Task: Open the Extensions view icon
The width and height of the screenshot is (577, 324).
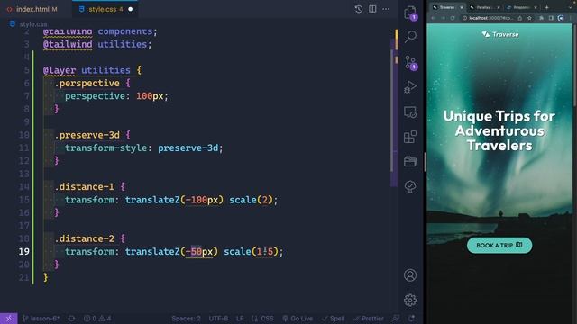Action: [x=410, y=137]
